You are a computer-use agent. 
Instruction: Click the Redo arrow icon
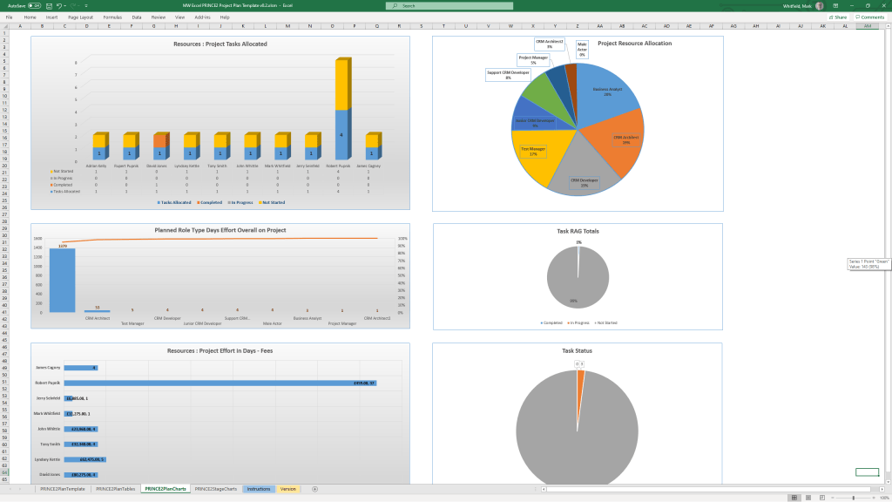point(73,6)
